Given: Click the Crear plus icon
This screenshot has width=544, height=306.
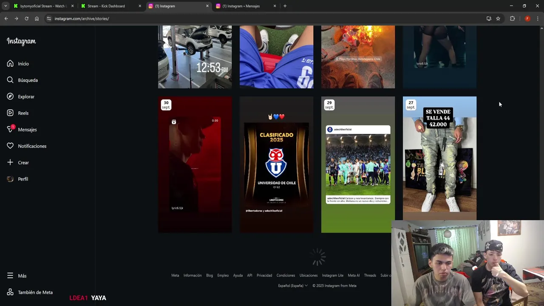Looking at the screenshot, I should coord(10,162).
